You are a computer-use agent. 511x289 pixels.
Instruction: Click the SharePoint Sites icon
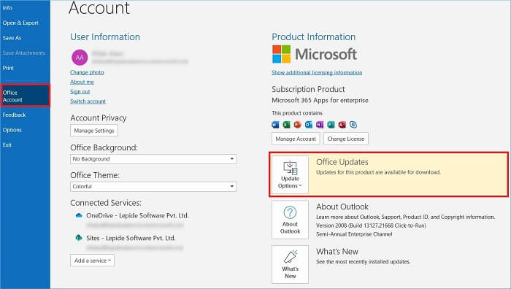79,238
